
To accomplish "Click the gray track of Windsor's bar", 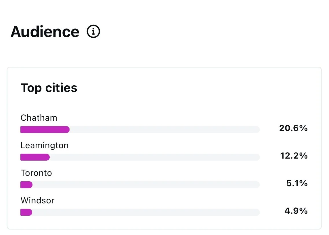I will pos(144,212).
